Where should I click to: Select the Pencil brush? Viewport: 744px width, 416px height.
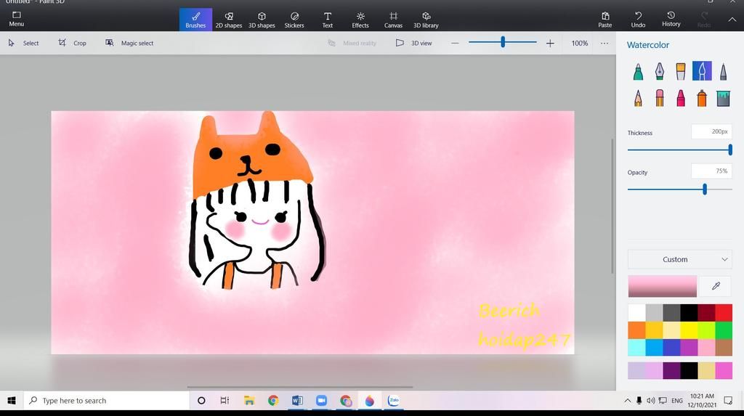click(x=638, y=98)
